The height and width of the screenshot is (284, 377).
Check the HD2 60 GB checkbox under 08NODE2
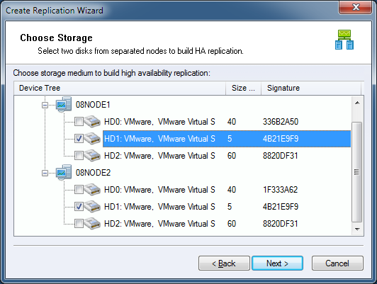coord(79,224)
